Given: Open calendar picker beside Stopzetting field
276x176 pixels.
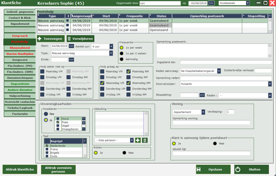Looking at the screenshot, I should pos(202,95).
